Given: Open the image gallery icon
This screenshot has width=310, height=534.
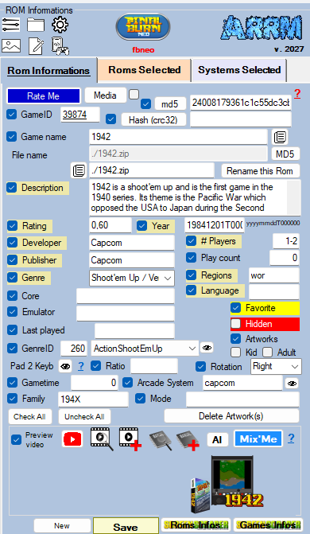Looking at the screenshot, I should [11, 45].
